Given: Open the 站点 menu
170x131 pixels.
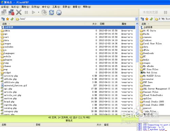Looking at the screenshot, I should tap(15, 7).
